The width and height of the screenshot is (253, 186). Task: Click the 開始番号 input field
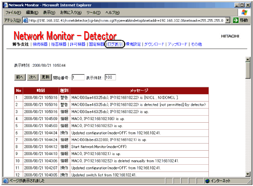coord(78,77)
